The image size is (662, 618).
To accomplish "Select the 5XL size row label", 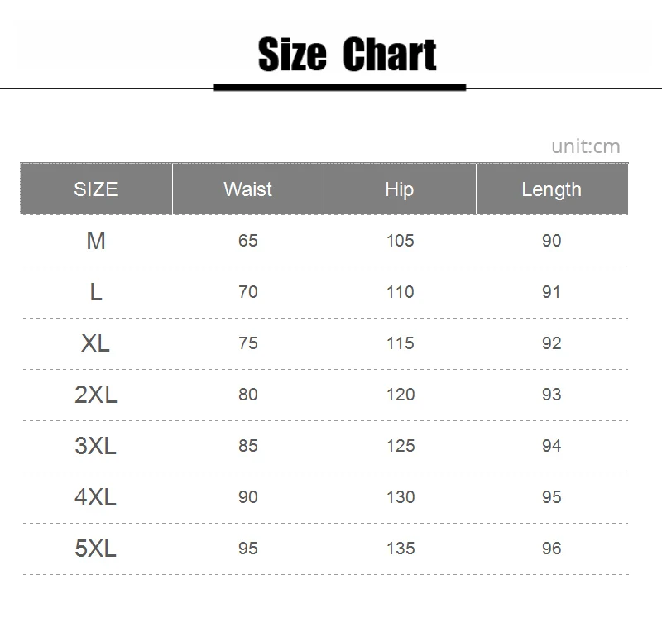I will click(x=95, y=549).
